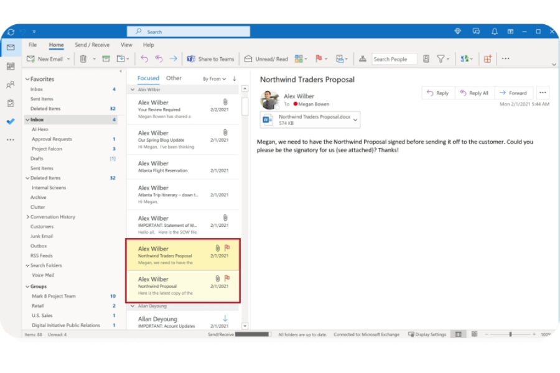560x373 pixels.
Task: Click the Delete icon in the ribbon
Action: pyautogui.click(x=83, y=58)
